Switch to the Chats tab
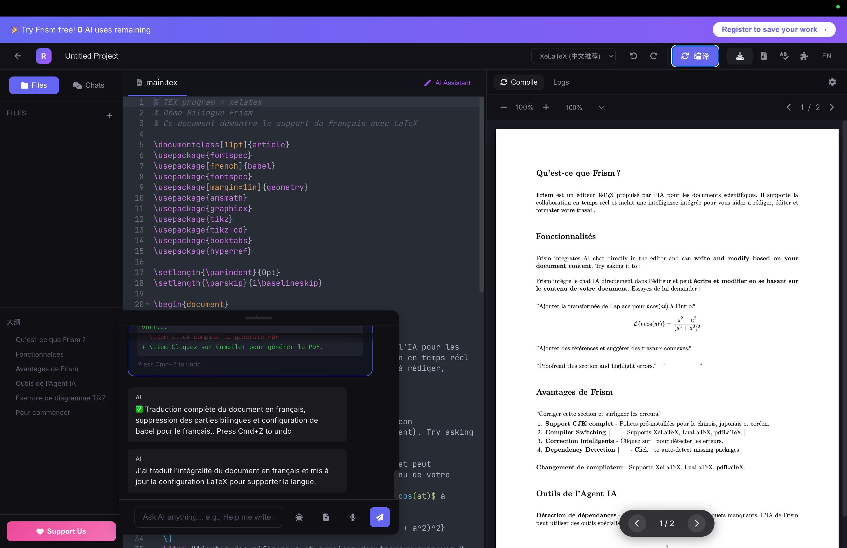The width and height of the screenshot is (847, 548). click(89, 85)
